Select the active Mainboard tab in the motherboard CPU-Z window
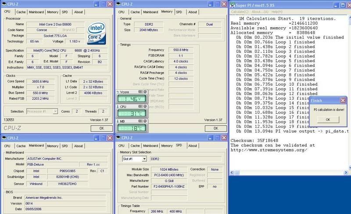 [x=36, y=145]
